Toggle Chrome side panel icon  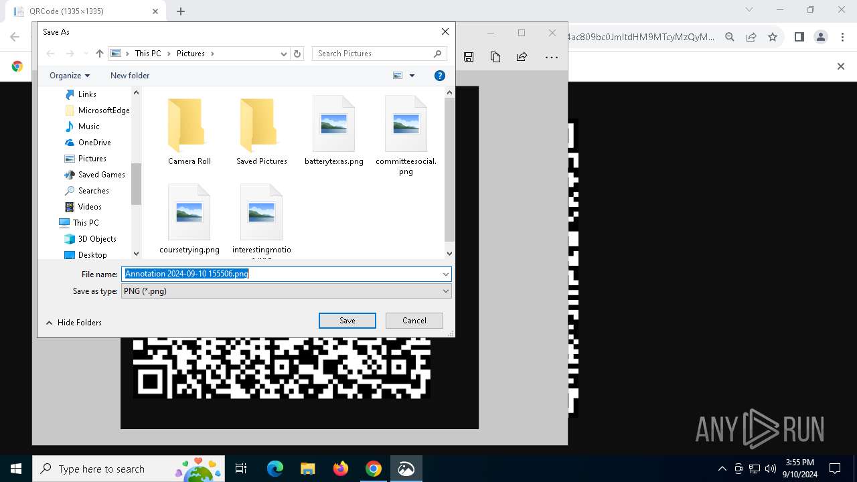[x=799, y=37]
